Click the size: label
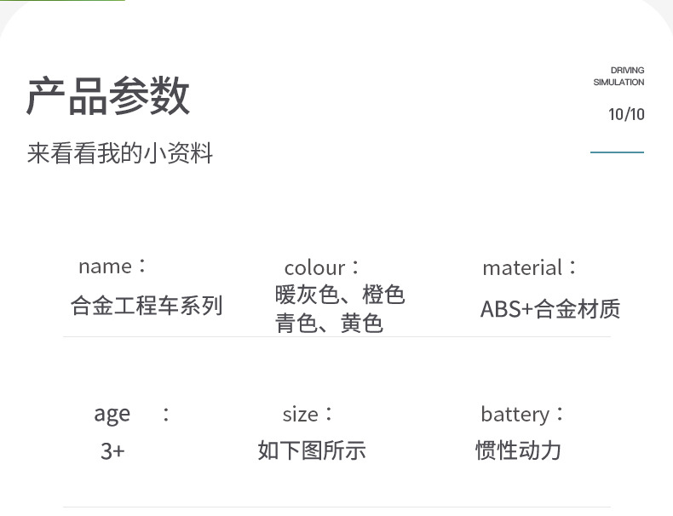Image resolution: width=673 pixels, height=516 pixels. tap(308, 415)
